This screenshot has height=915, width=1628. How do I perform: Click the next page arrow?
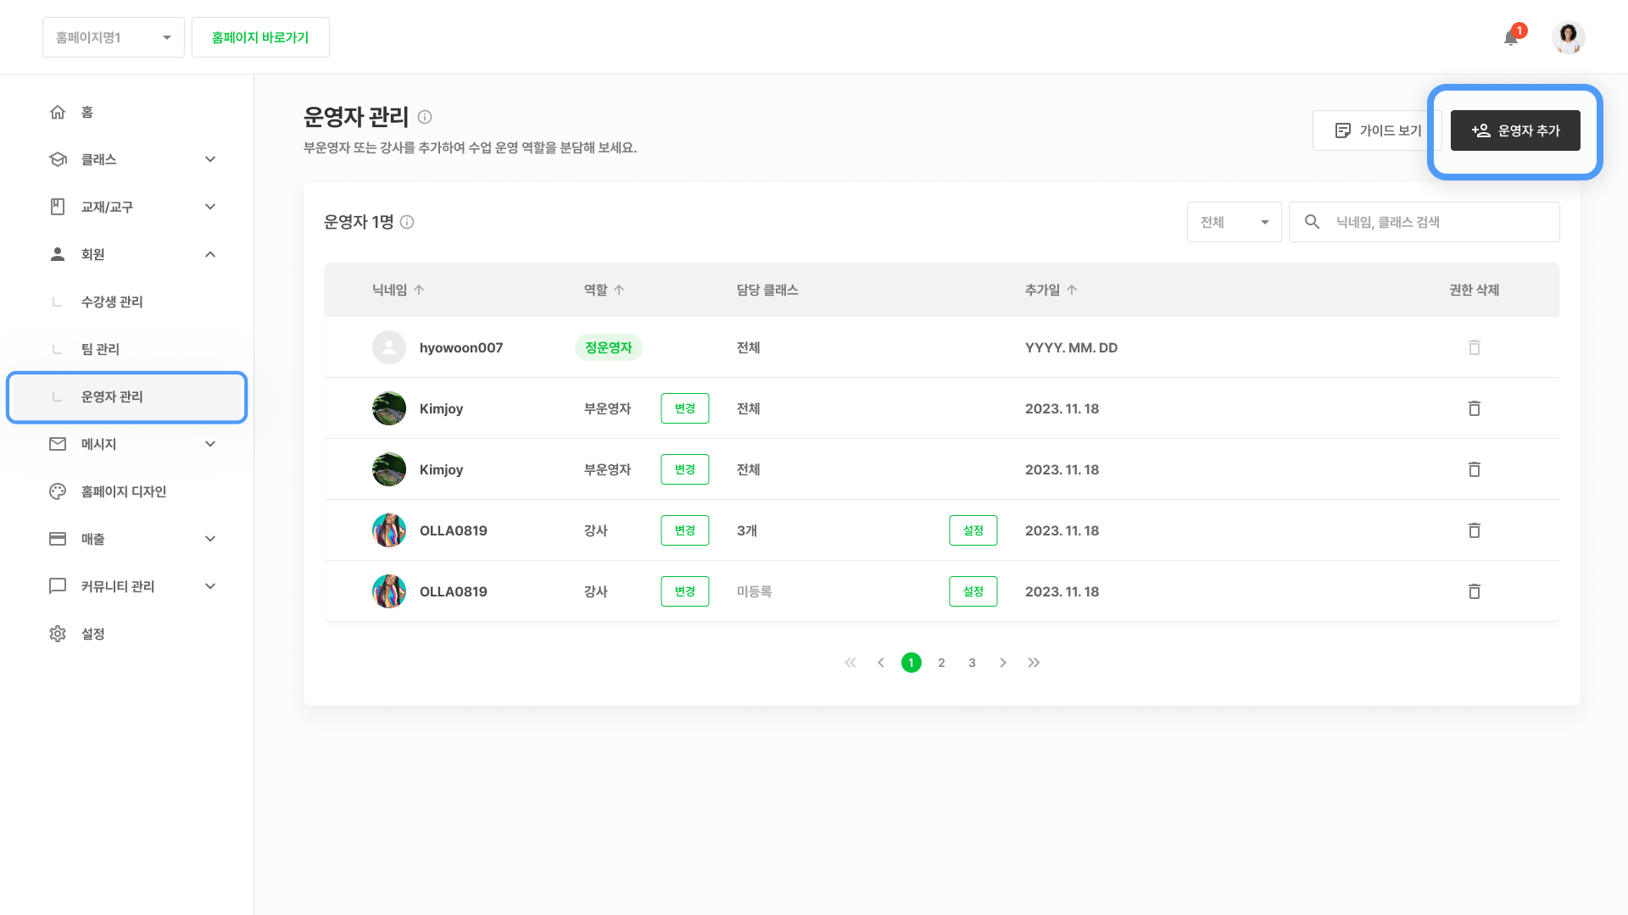1003,663
